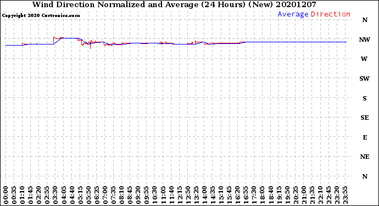Select the 'NW' axis label
The image size is (379, 206).
pyautogui.click(x=365, y=40)
